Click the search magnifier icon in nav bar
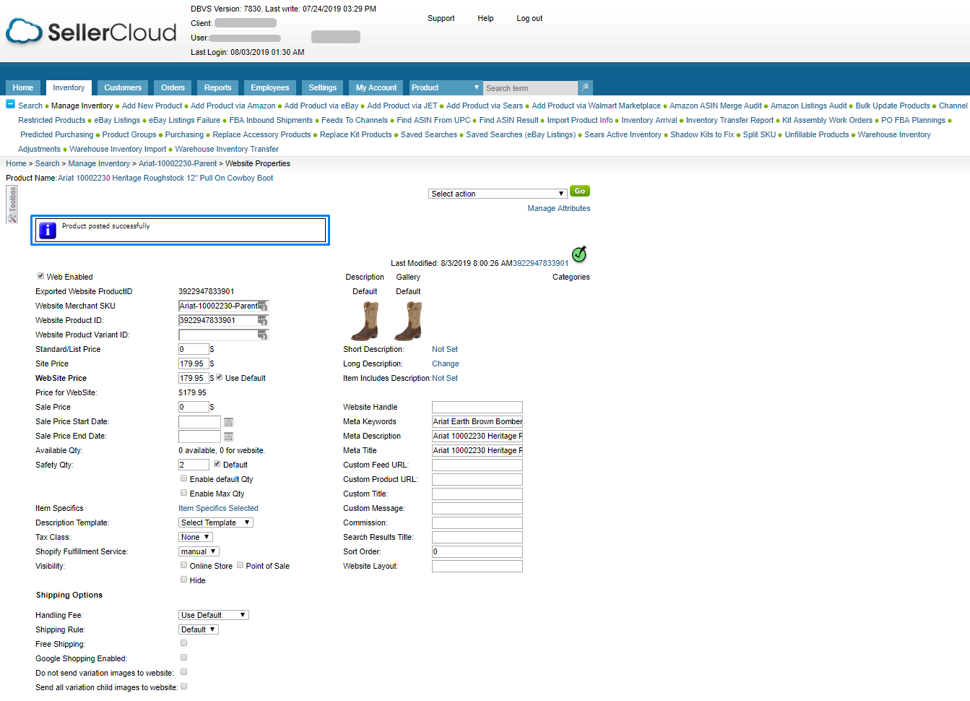970x701 pixels. pyautogui.click(x=585, y=87)
